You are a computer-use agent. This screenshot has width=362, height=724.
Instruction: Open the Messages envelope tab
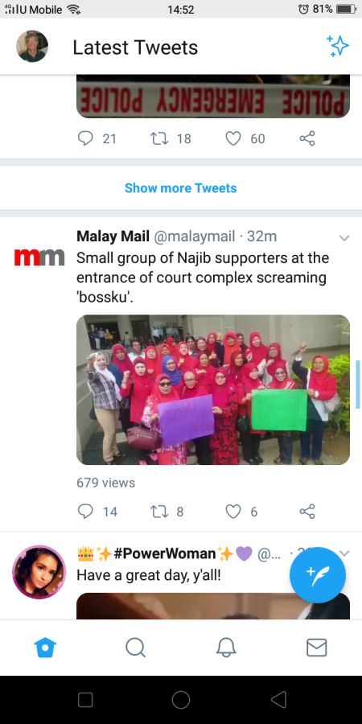pos(317,648)
